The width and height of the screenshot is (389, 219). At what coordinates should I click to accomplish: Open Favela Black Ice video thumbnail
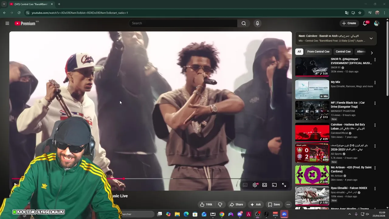(312, 110)
